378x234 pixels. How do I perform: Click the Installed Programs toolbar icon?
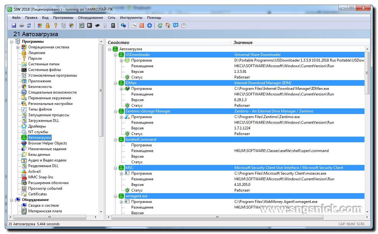[63, 25]
